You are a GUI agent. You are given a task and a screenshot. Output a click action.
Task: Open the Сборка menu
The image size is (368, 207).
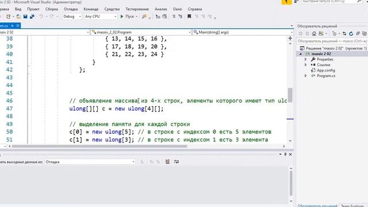pos(52,9)
